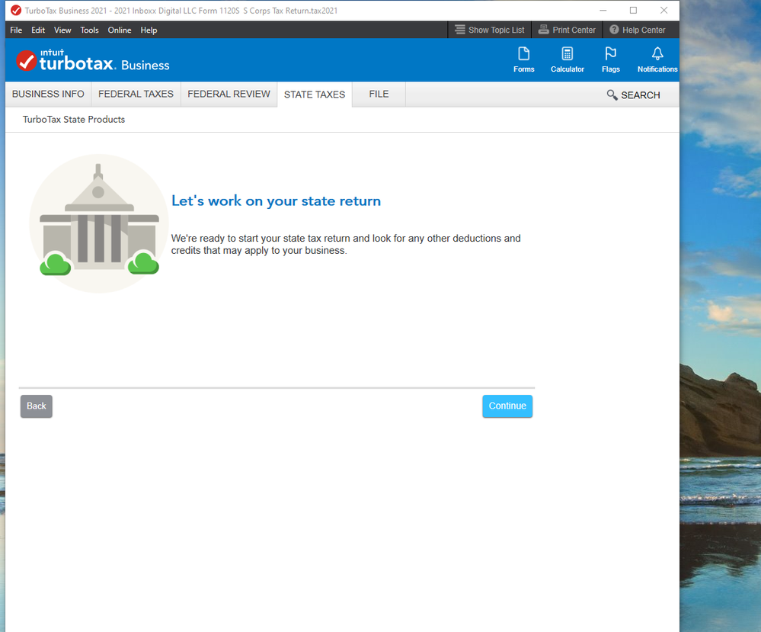Screen dimensions: 761x632
Task: Click TurboTax State Products breadcrumb text
Action: pos(74,120)
